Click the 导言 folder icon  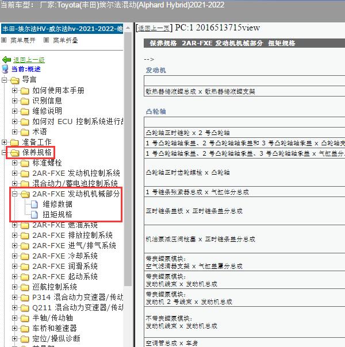(x=15, y=80)
